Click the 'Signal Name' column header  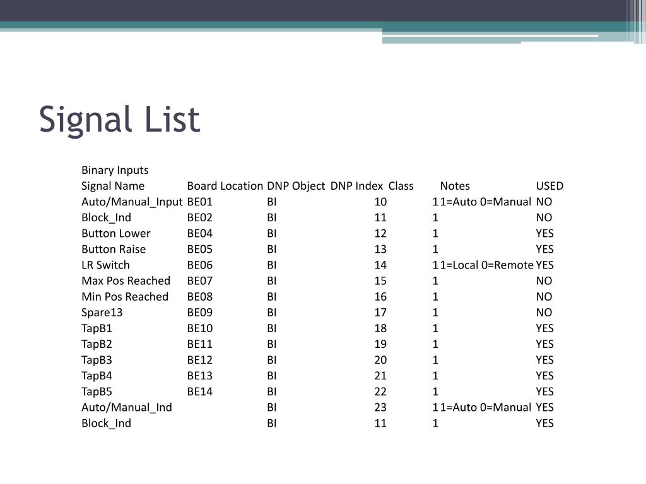point(113,186)
